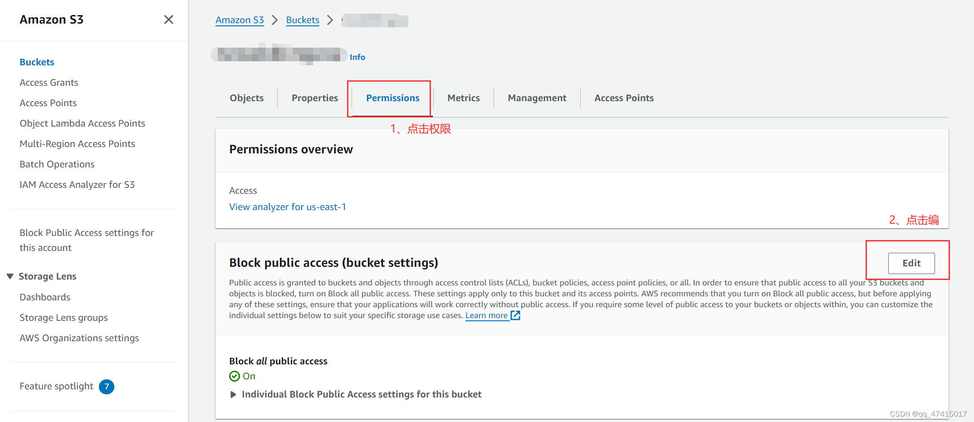Switch to the Metrics tab
Screen dimensions: 974x422
pyautogui.click(x=464, y=98)
